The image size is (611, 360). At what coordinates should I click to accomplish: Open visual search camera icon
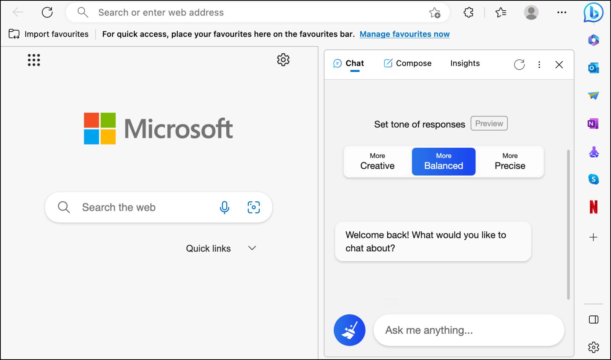254,207
